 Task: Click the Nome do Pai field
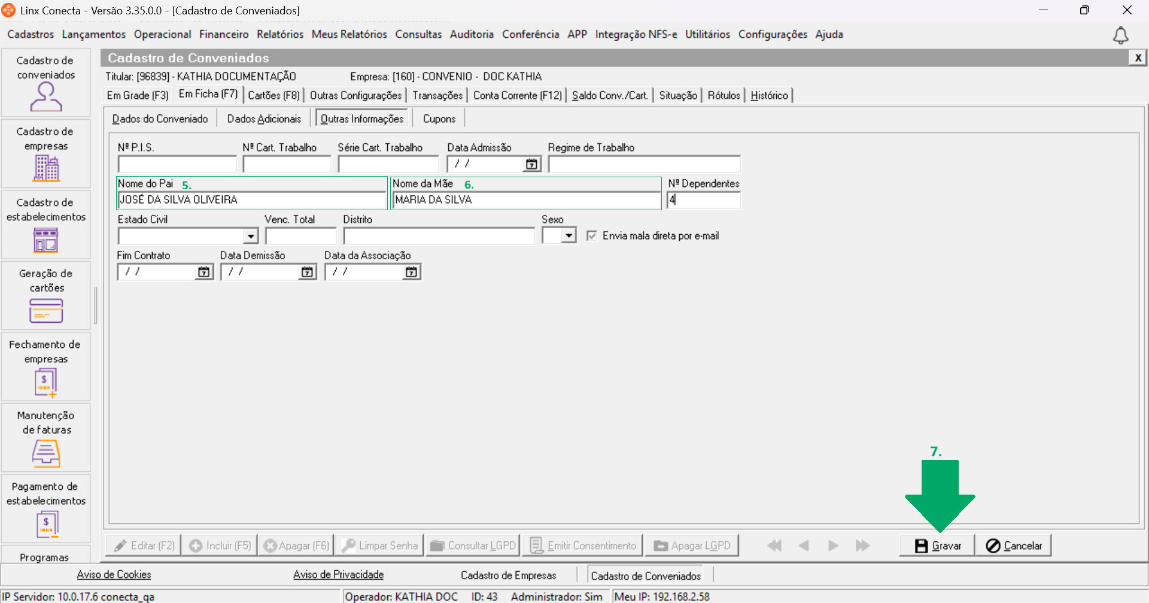point(252,200)
